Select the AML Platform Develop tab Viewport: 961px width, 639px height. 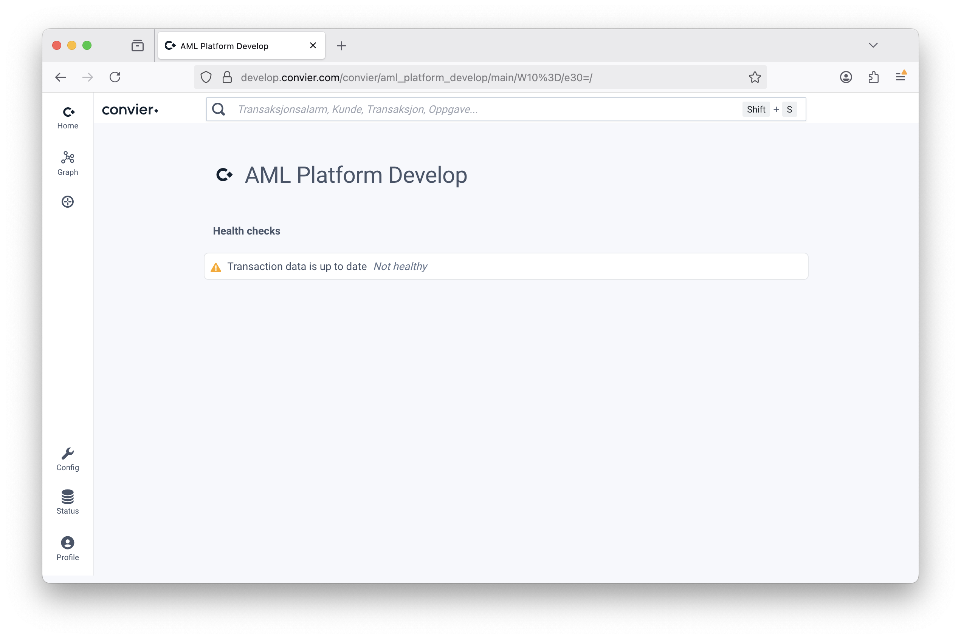pos(242,46)
